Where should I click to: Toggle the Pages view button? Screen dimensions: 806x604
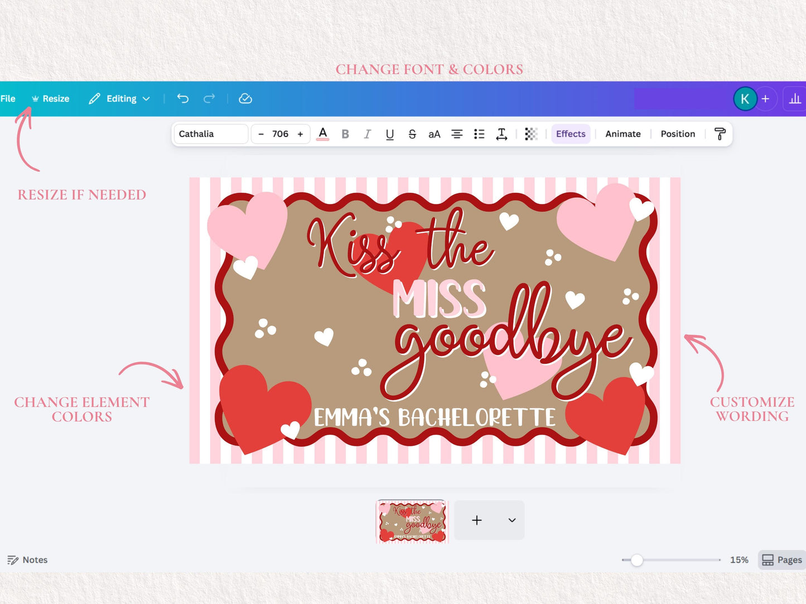click(x=782, y=560)
